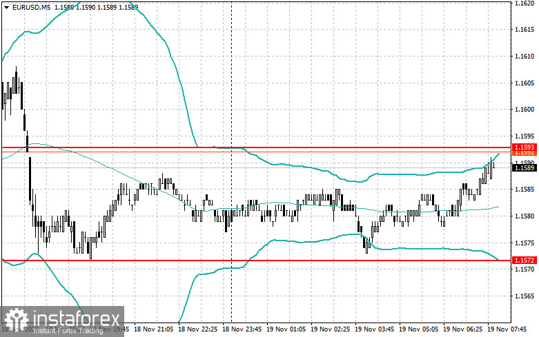
Task: Select the 1.1572 red price level label
Action: [525, 261]
